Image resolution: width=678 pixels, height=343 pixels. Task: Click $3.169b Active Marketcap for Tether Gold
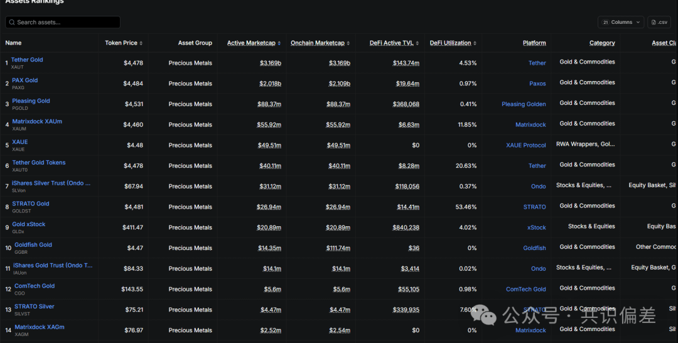[270, 63]
